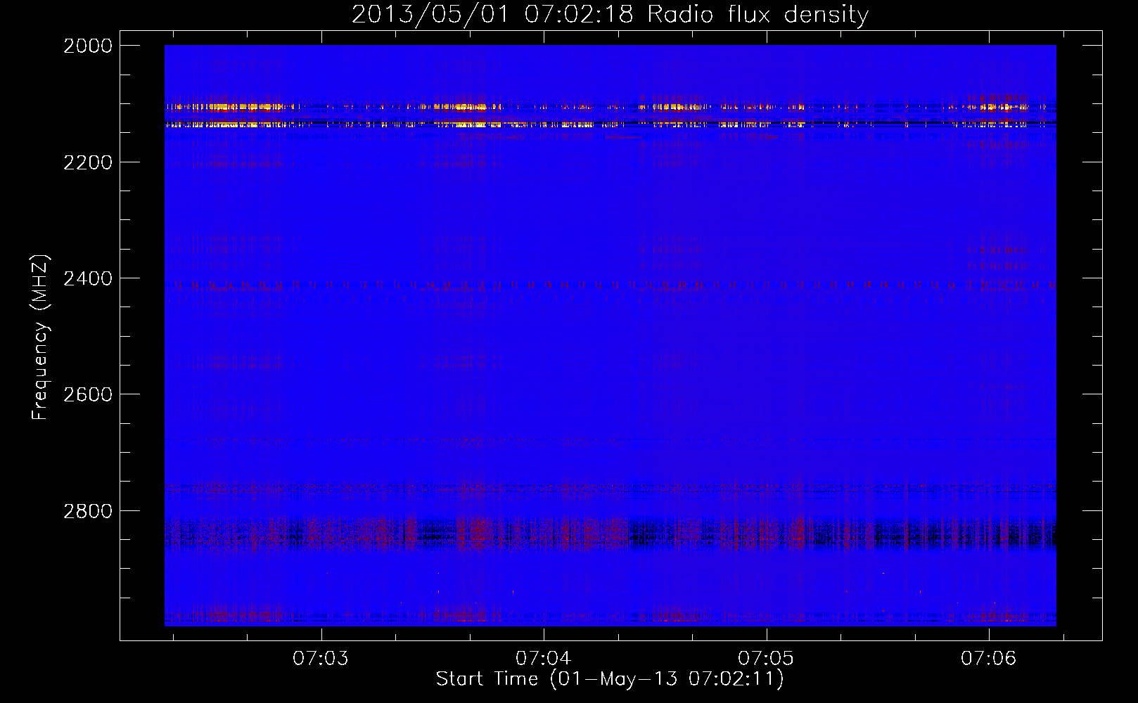Image resolution: width=1138 pixels, height=703 pixels.
Task: Click the 2600 frequency tick label
Action: [88, 394]
